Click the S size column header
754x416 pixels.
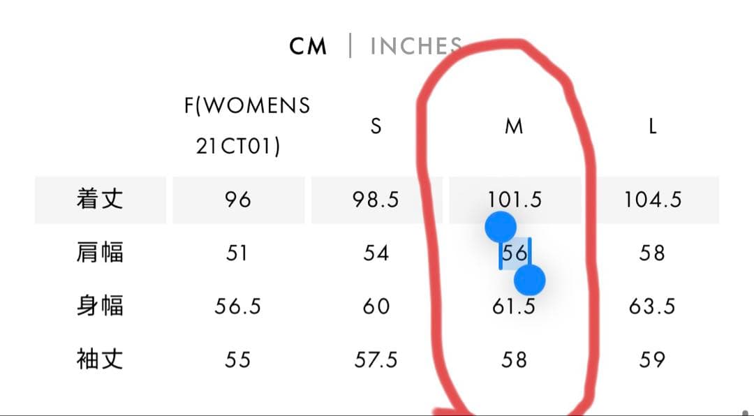[376, 126]
